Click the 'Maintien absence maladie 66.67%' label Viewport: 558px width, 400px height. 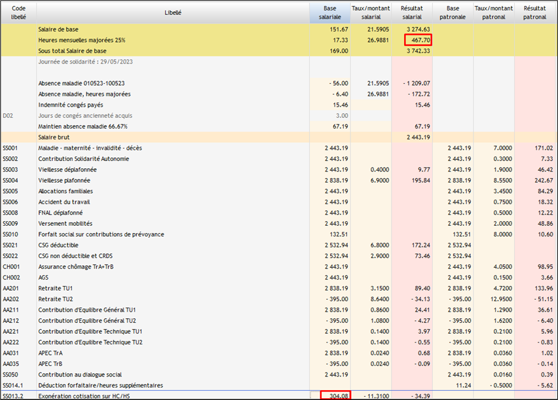point(83,126)
